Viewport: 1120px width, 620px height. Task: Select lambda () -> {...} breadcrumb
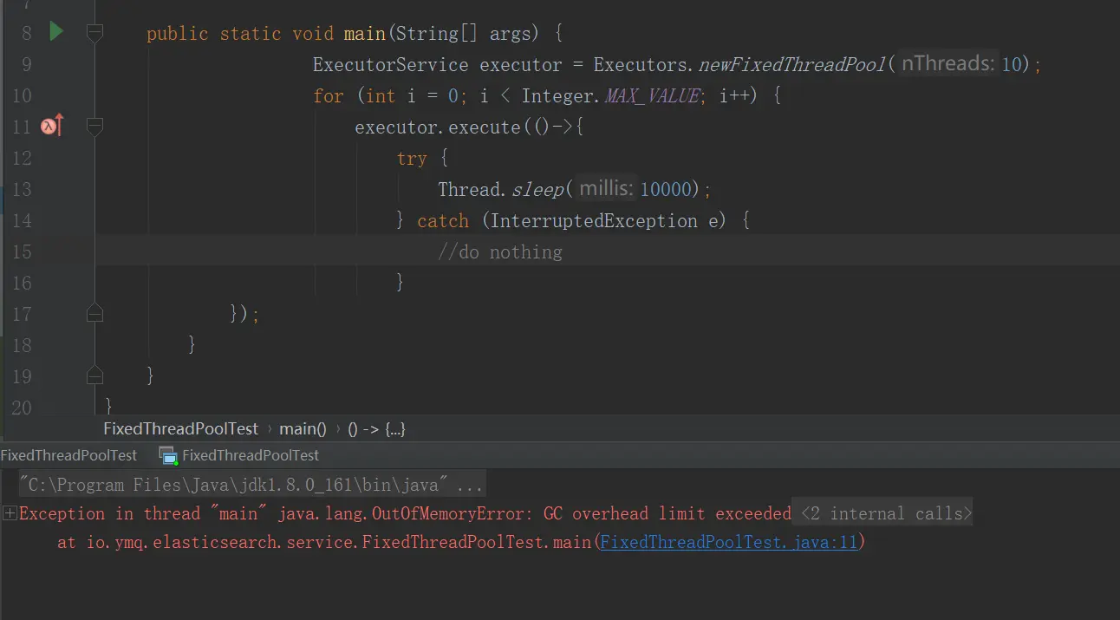click(376, 429)
